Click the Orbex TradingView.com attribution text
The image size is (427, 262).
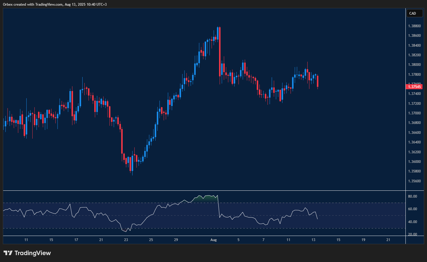point(55,4)
